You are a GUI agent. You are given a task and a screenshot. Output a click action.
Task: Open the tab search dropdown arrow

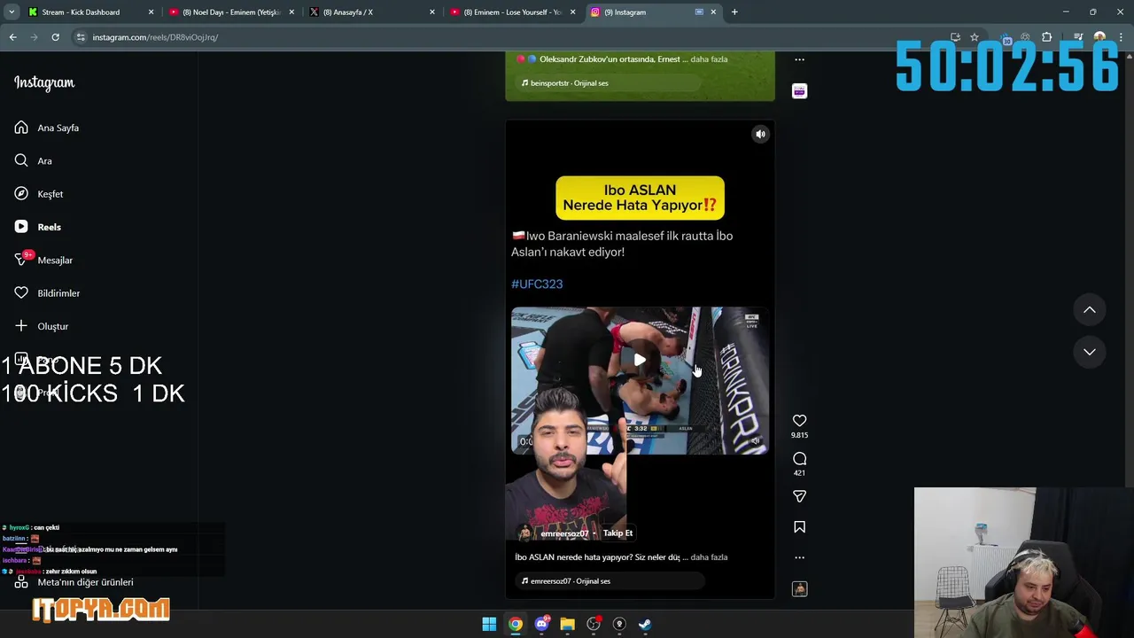point(11,12)
